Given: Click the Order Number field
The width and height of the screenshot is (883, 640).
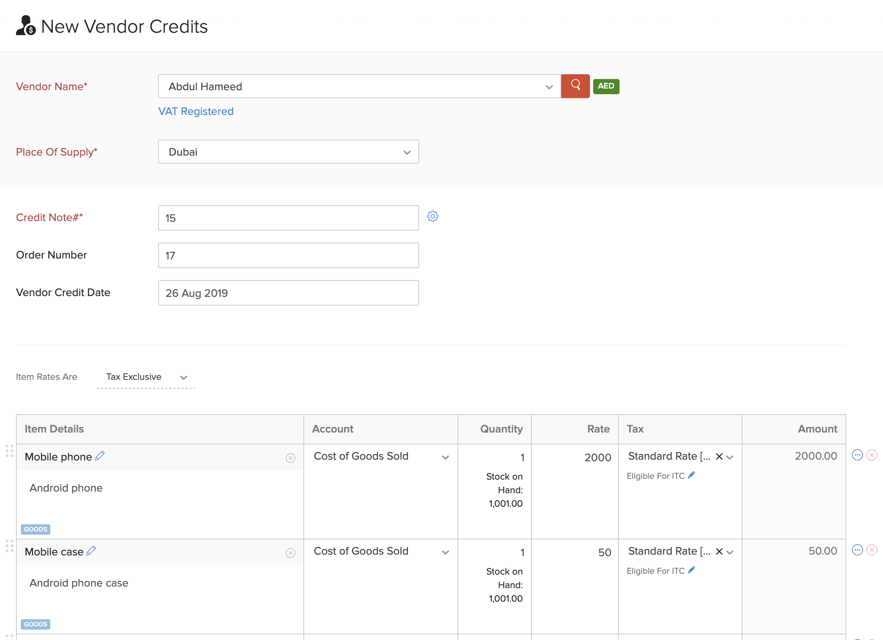Looking at the screenshot, I should click(x=288, y=255).
